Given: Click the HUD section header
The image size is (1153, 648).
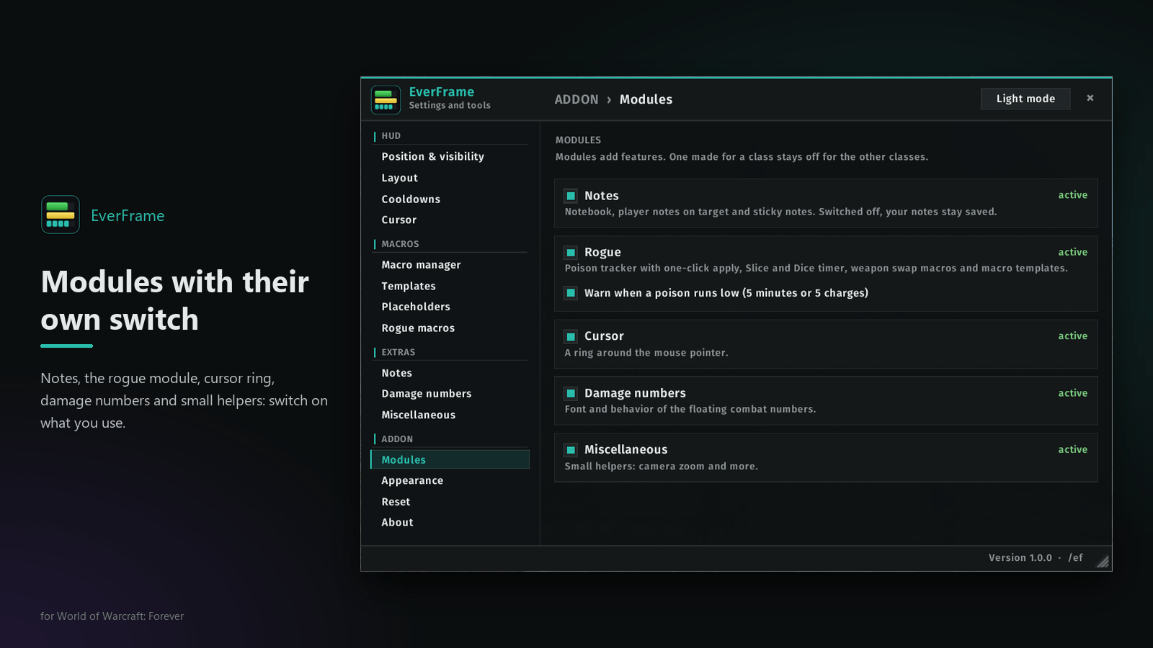Looking at the screenshot, I should click(391, 136).
